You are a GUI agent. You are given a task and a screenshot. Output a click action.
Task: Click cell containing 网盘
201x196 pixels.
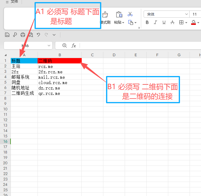(24, 82)
